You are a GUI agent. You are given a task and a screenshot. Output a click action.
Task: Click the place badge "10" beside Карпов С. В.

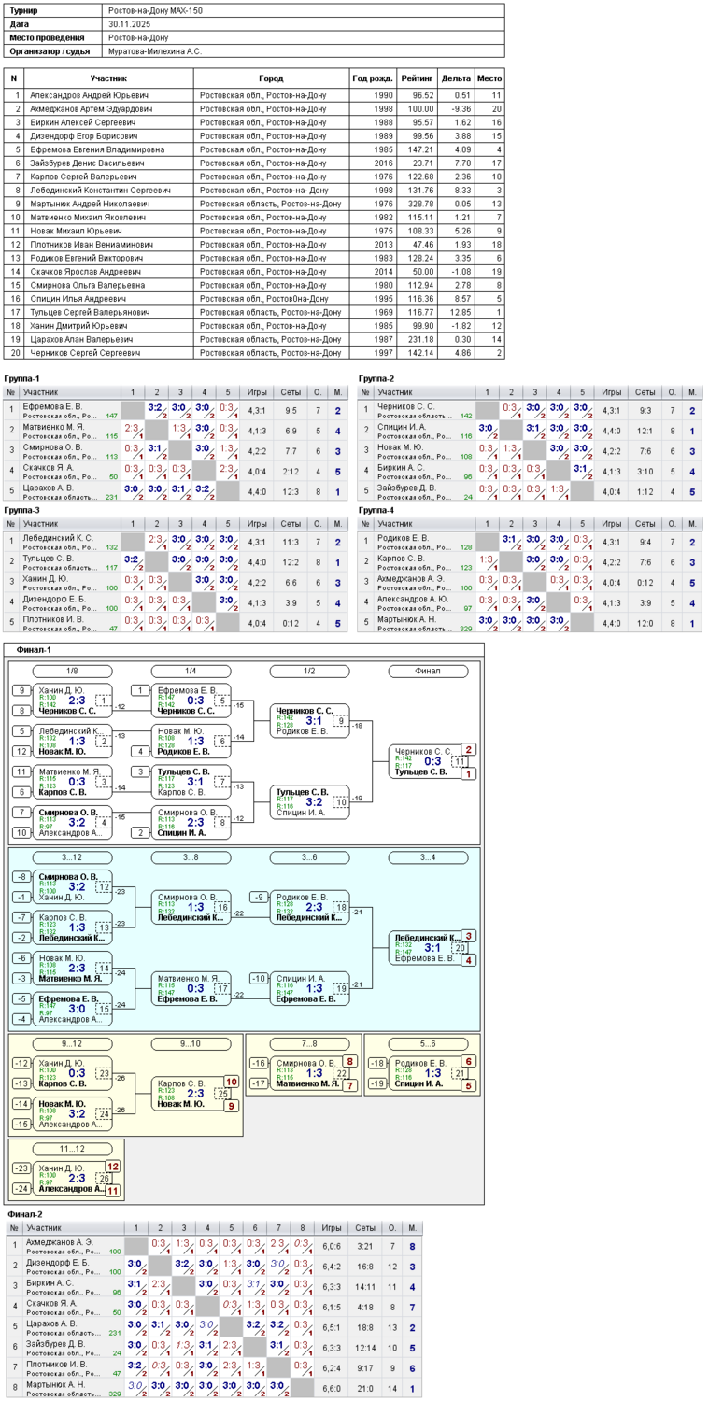[231, 1082]
